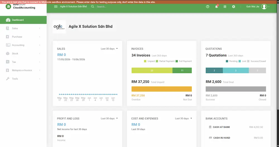Viewport: 279px width, 147px height.
Task: Open the help question mark icon
Action: (208, 7)
